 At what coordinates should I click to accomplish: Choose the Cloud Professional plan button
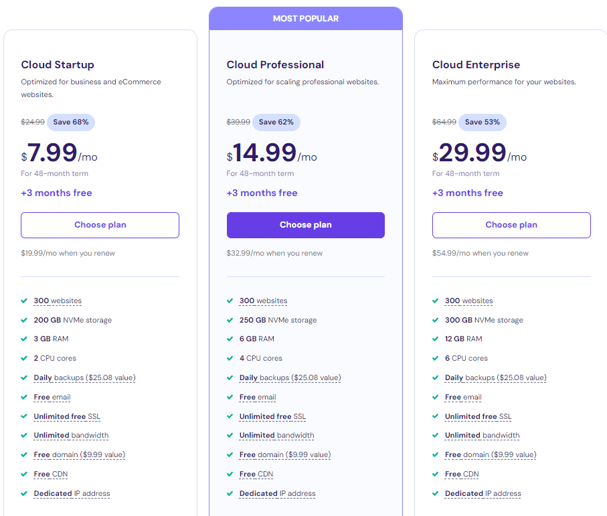pyautogui.click(x=305, y=225)
